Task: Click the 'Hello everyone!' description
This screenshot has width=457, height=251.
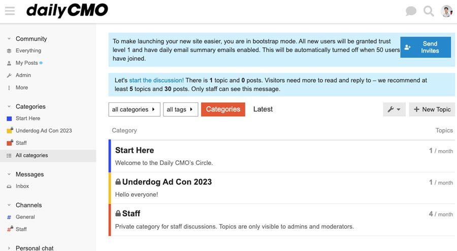Action: [137, 195]
